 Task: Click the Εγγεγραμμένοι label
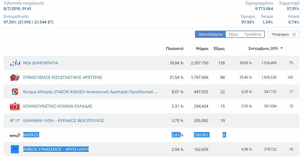259,3
